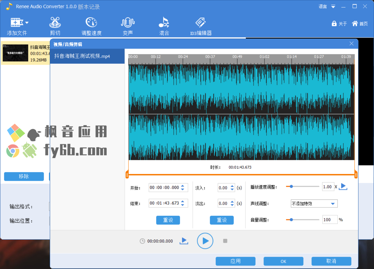
Task: Click the 关于 lock icon
Action: point(334,24)
